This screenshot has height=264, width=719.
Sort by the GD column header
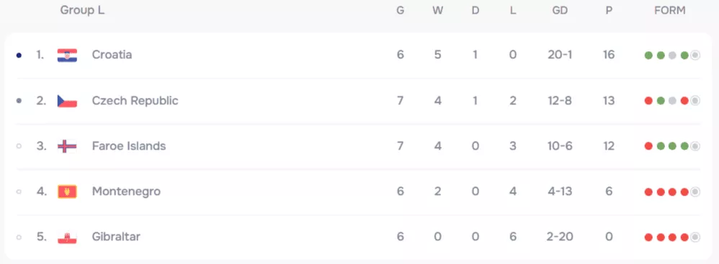pos(560,11)
